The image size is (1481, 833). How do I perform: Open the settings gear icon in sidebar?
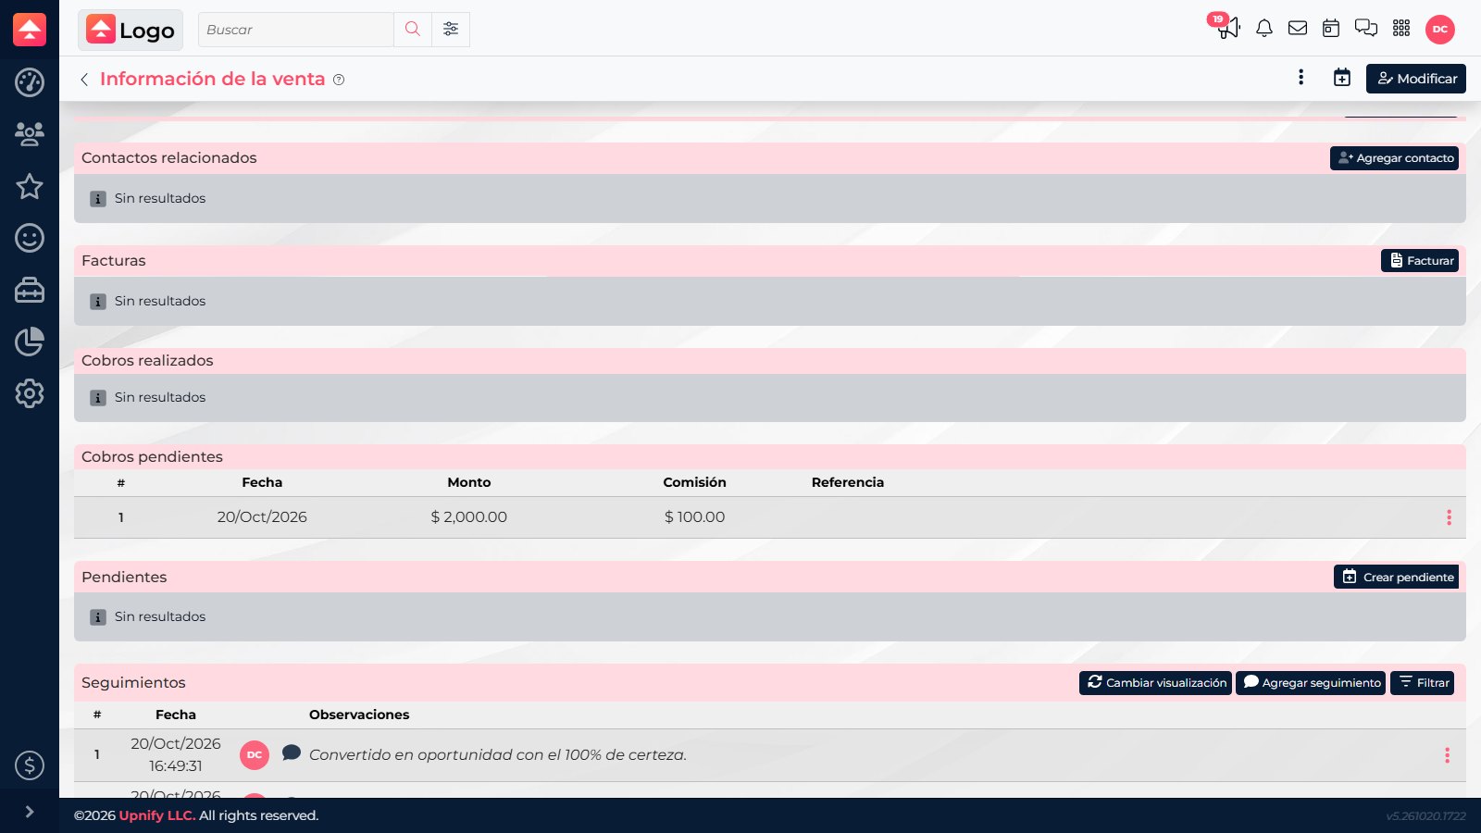30,393
